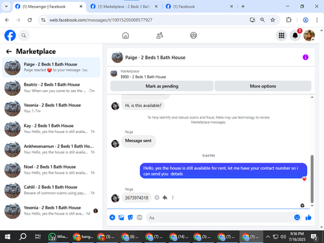Select the Yesenia conversation with '?' message
Screen dimensions: 324x243
(51, 108)
